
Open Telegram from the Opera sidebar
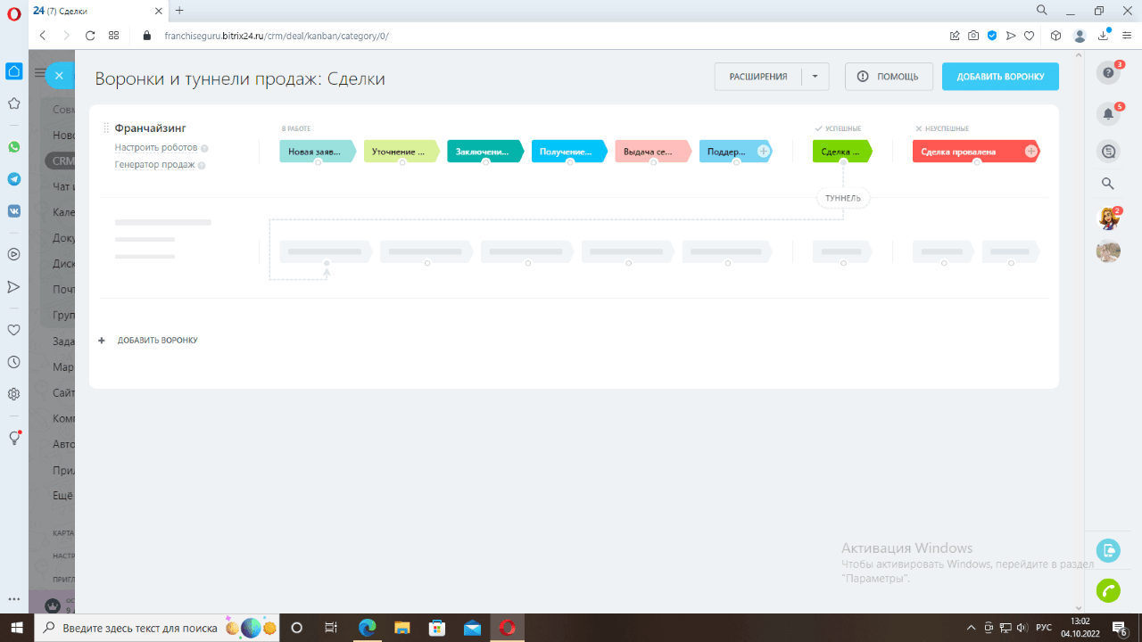(13, 179)
